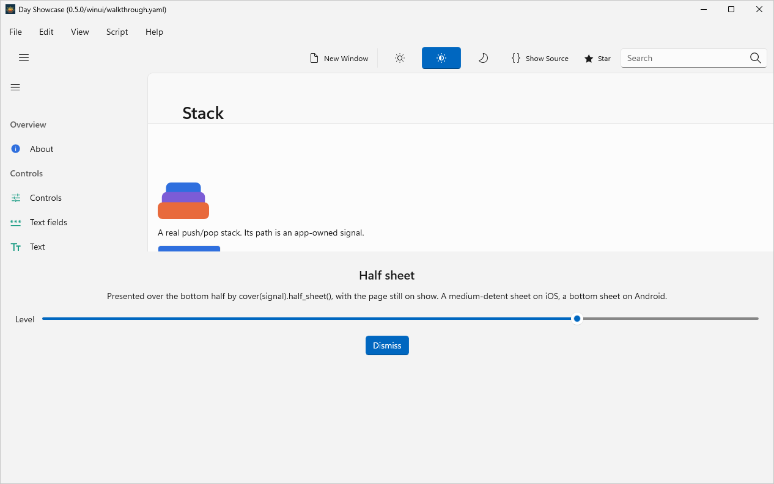Open a New Window
Viewport: 774px width, 484px height.
point(339,58)
